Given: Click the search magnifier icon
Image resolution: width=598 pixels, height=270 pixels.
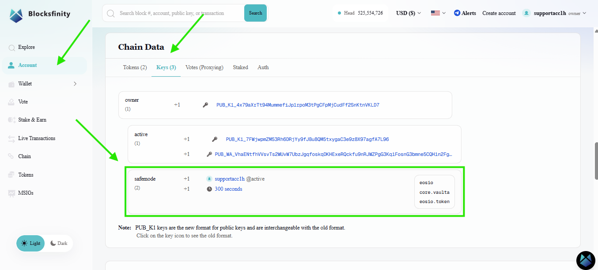Looking at the screenshot, I should (111, 13).
